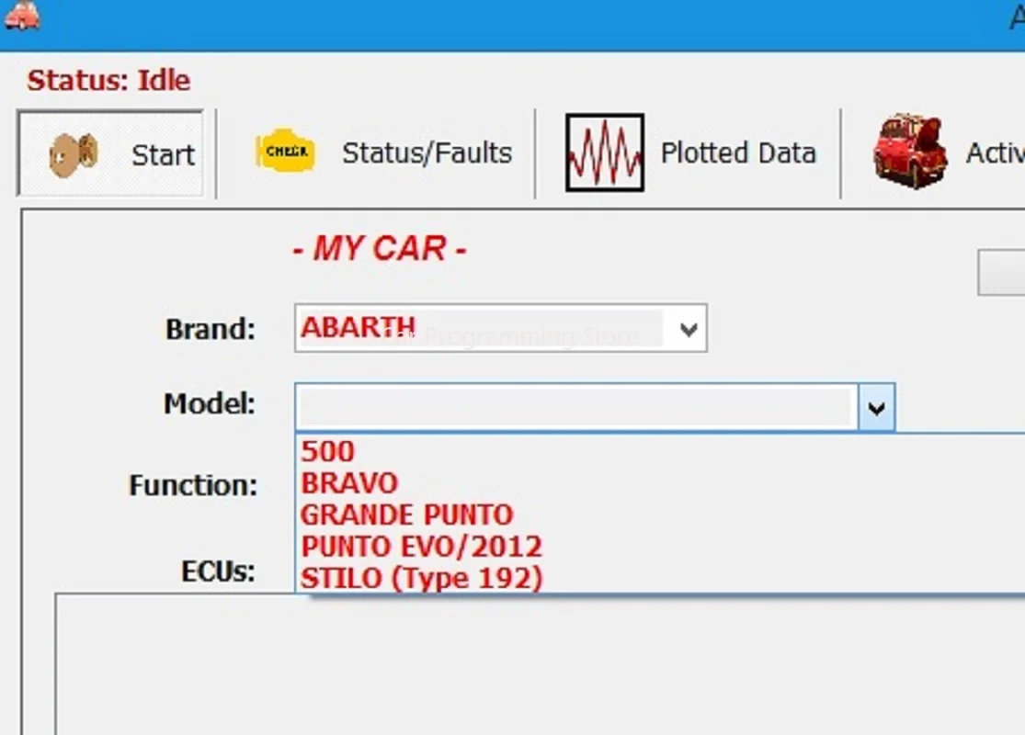
Task: Select STILO (Type 192) model entry
Action: pos(422,578)
